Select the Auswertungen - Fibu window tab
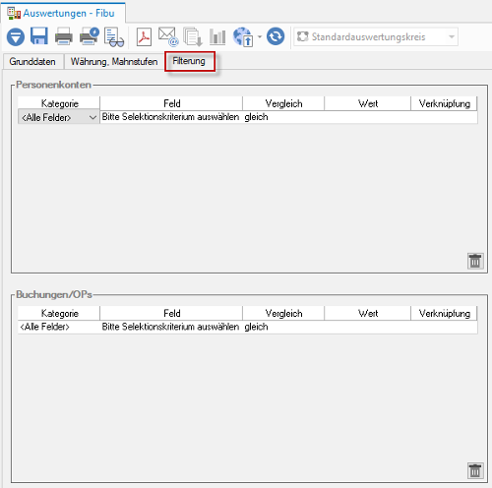The width and height of the screenshot is (492, 488). tap(63, 13)
